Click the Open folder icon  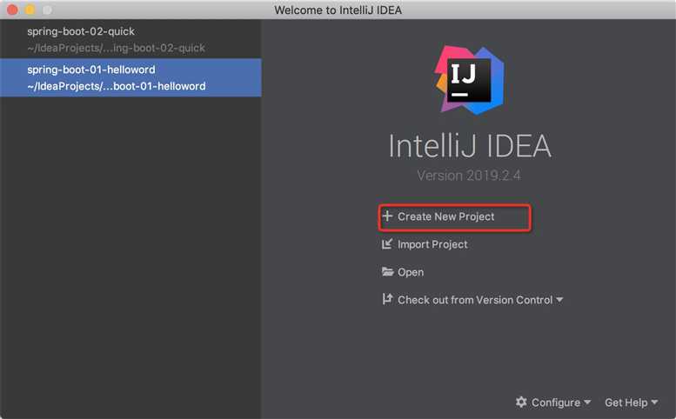tap(387, 272)
